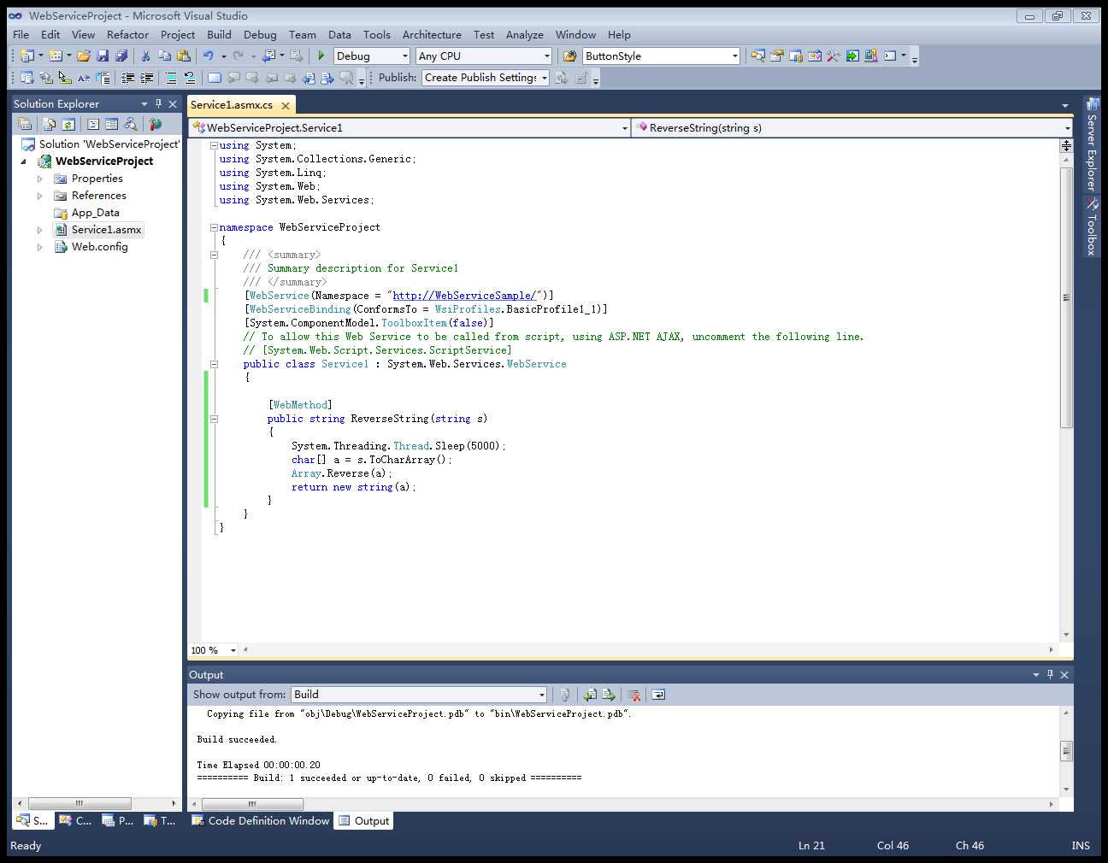Click the Copy toolbar icon
The image size is (1108, 863).
click(x=164, y=56)
